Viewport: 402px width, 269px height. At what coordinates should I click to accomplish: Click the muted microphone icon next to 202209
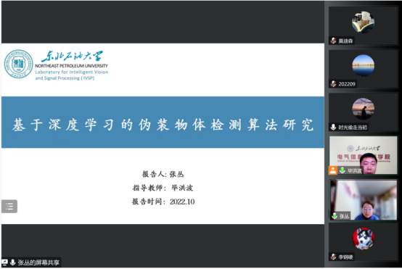click(x=333, y=84)
